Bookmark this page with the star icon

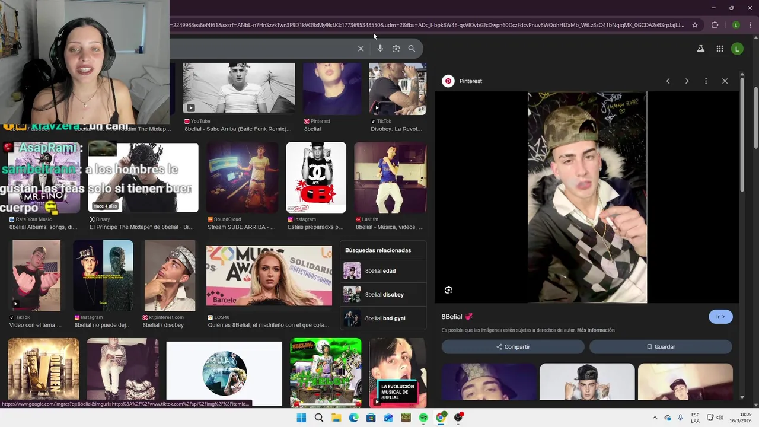[695, 25]
